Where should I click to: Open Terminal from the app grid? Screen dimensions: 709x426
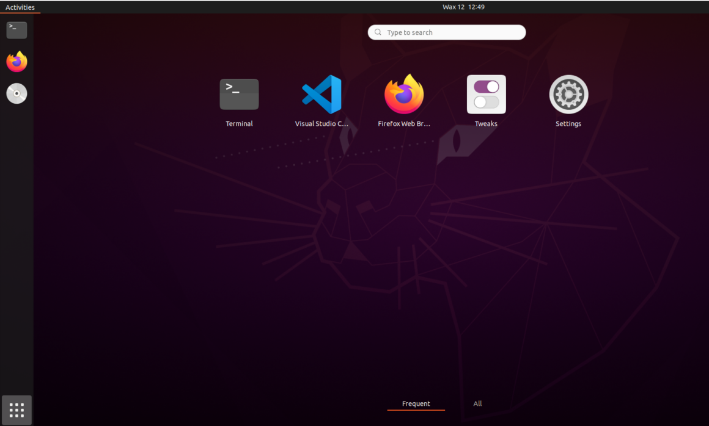[239, 94]
